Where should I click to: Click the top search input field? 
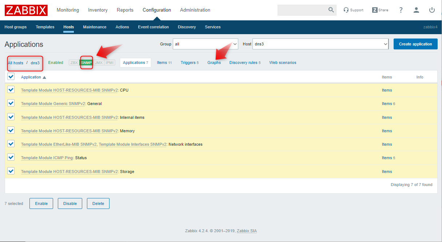click(302, 10)
